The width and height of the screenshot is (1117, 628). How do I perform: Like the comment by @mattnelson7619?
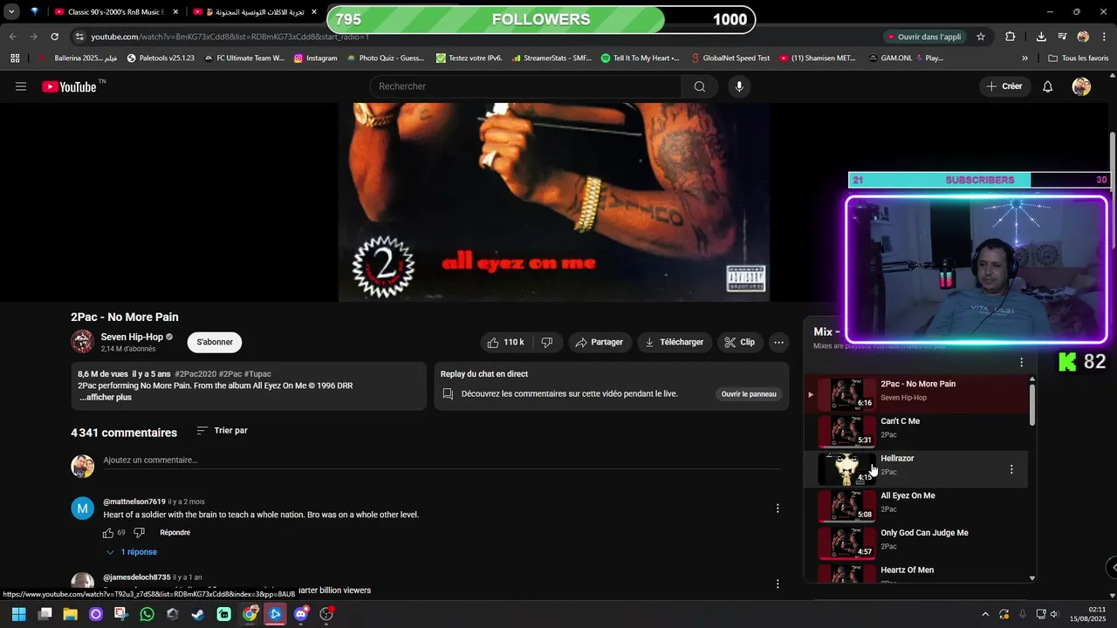coord(108,533)
